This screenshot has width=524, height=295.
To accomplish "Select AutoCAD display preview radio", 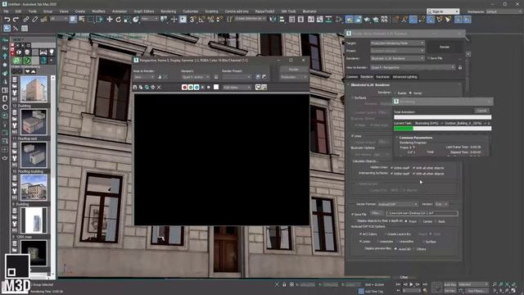I will point(395,249).
